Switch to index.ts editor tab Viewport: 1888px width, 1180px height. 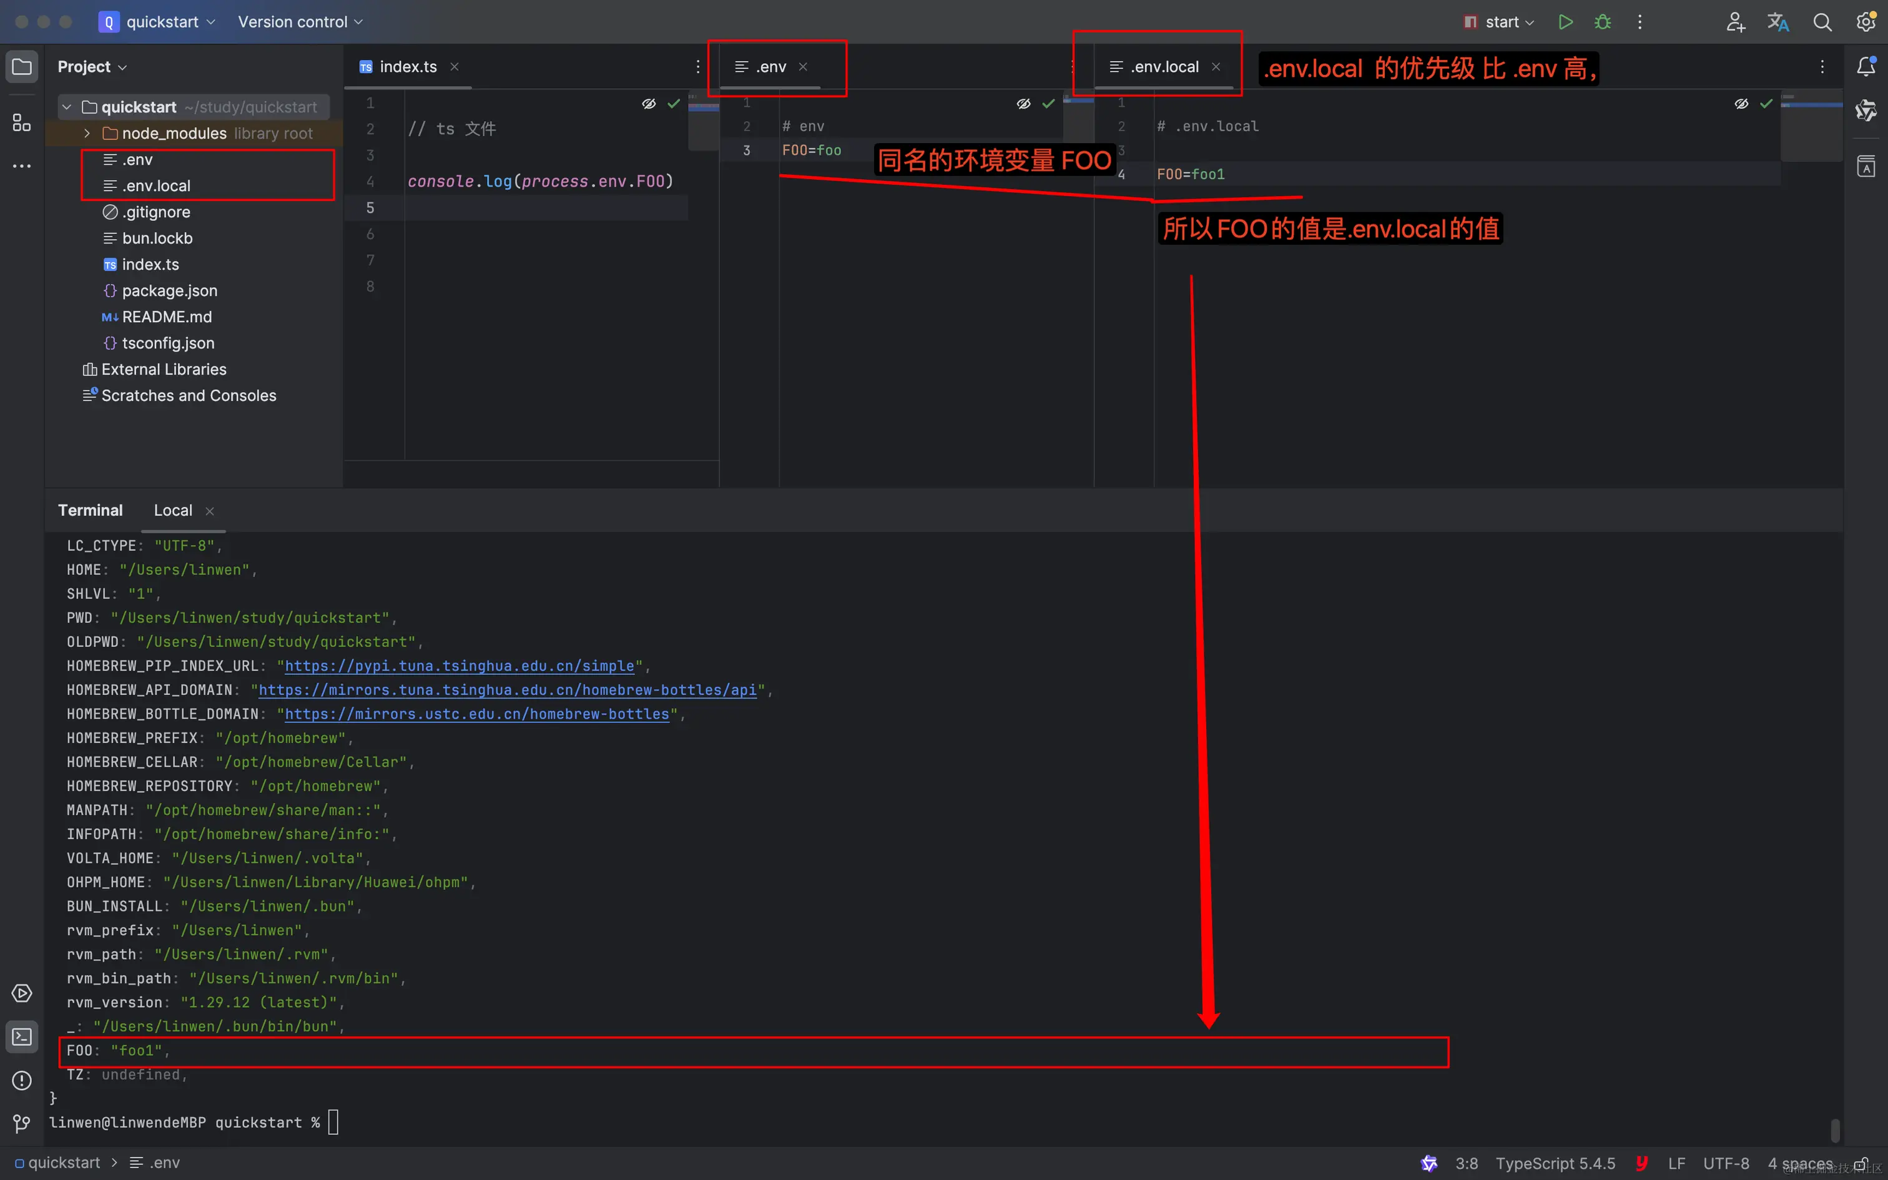pos(407,67)
